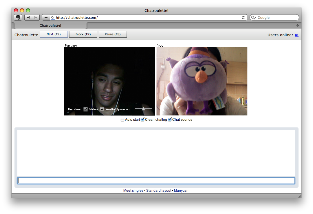Add bookmark with the plus button

click(46, 17)
